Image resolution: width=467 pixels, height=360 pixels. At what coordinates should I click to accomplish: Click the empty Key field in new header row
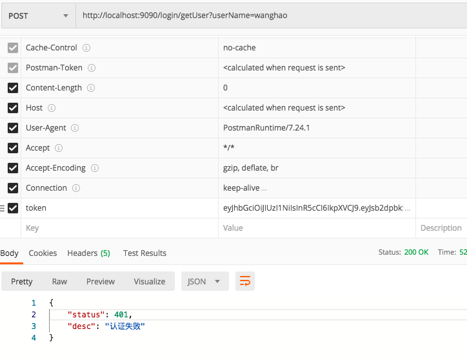[x=116, y=228]
